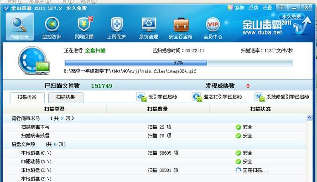Click the 系统修复引擎已启动 repair engine icon

pyautogui.click(x=260, y=97)
